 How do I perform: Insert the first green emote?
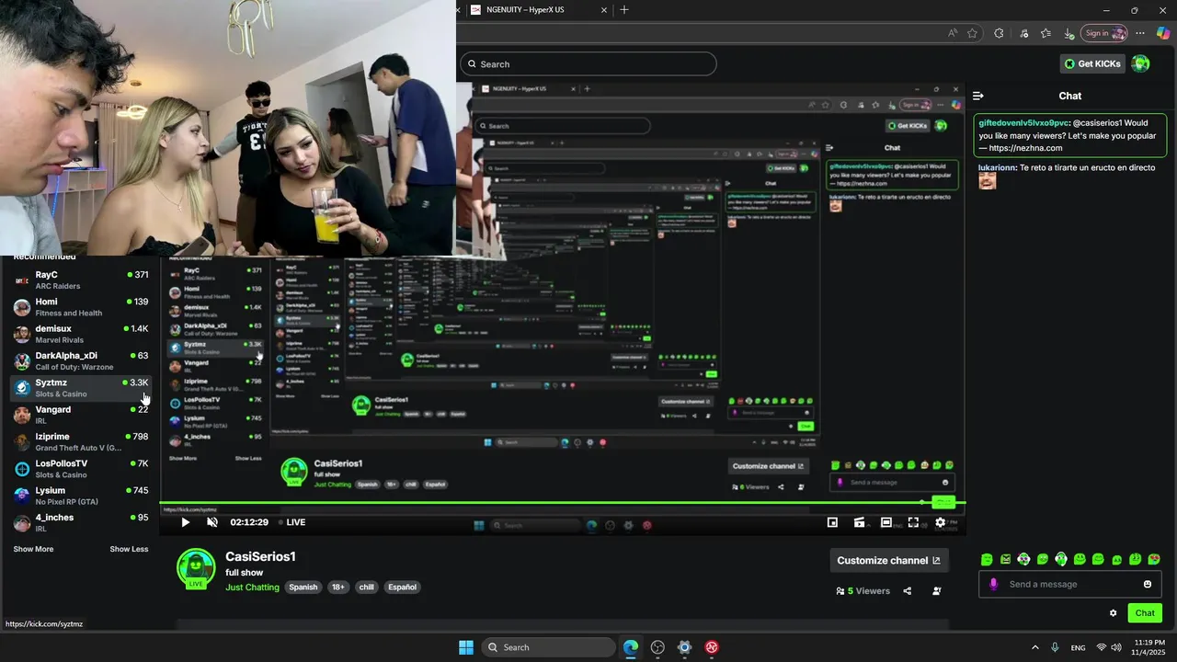(987, 559)
